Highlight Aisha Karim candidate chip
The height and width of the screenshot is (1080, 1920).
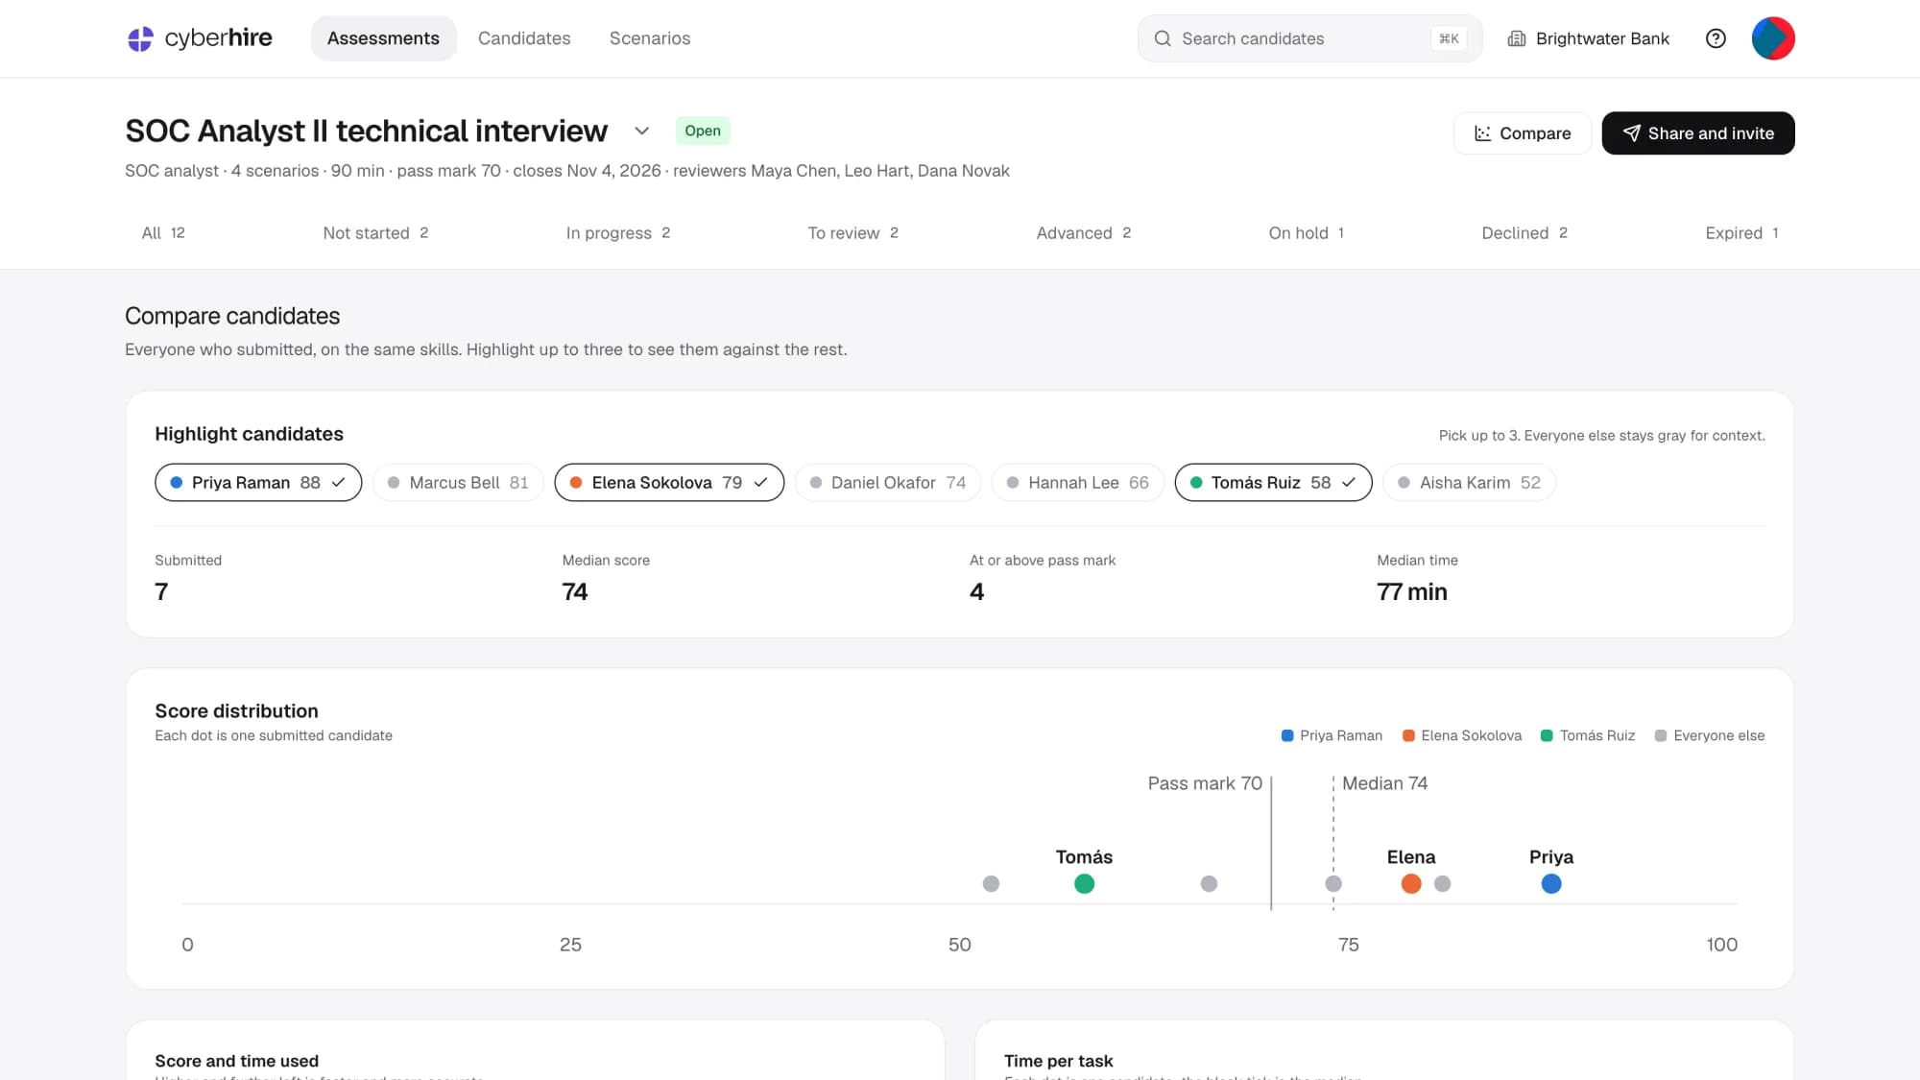pos(1469,483)
